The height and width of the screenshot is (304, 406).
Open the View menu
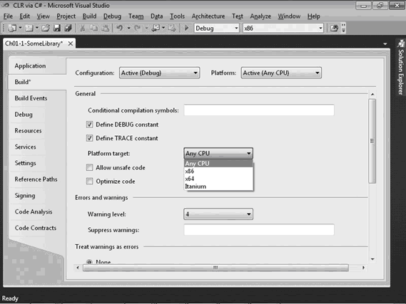43,16
